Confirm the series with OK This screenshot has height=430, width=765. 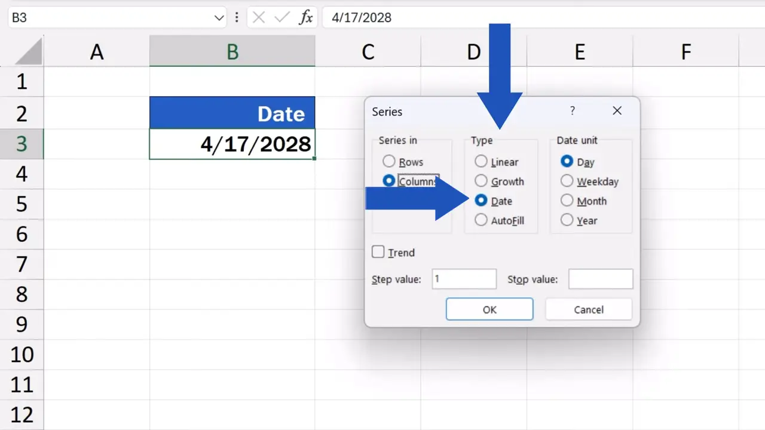click(x=489, y=309)
